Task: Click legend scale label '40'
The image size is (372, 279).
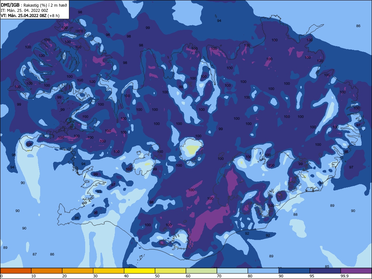Action: pyautogui.click(x=126, y=276)
